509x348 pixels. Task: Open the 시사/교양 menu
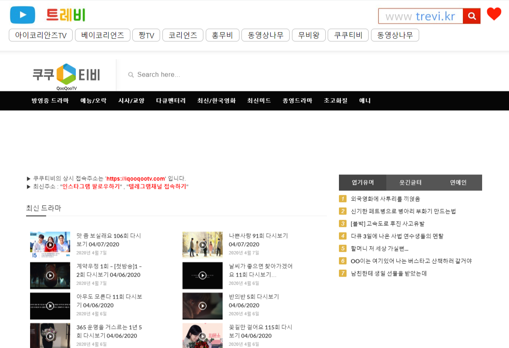(x=131, y=101)
